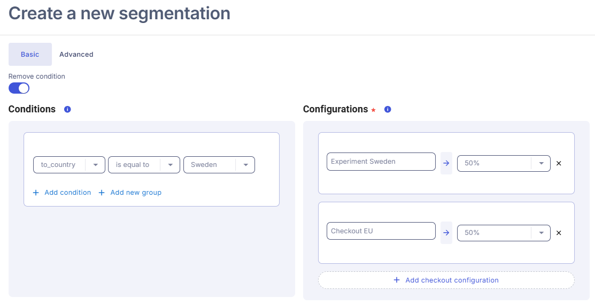Click arrow icon next to Checkout EU
Screen dimensions: 595x305
[x=446, y=233]
